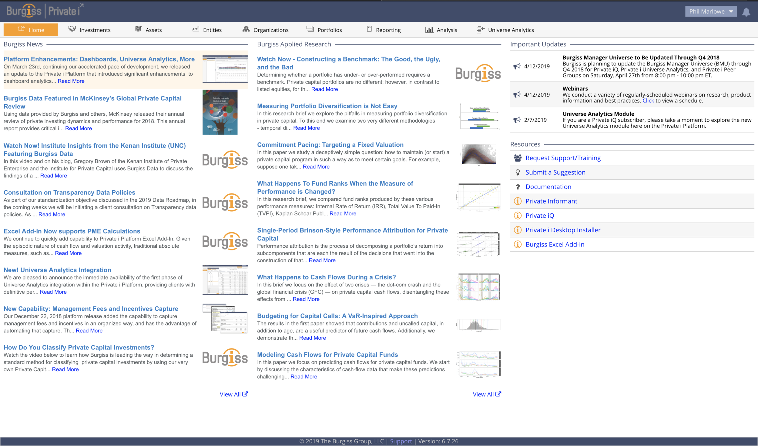Image resolution: width=758 pixels, height=446 pixels.
Task: Open the Universe Analytics menu
Action: [505, 30]
